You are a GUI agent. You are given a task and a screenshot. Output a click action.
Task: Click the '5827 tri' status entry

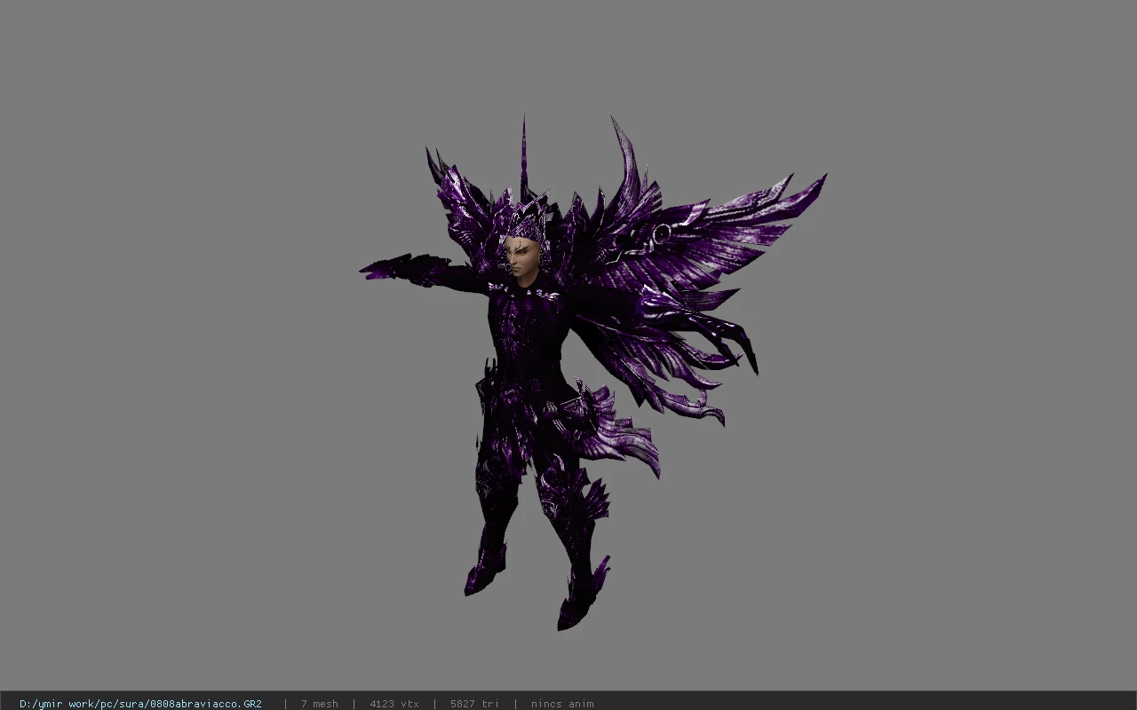(x=474, y=704)
